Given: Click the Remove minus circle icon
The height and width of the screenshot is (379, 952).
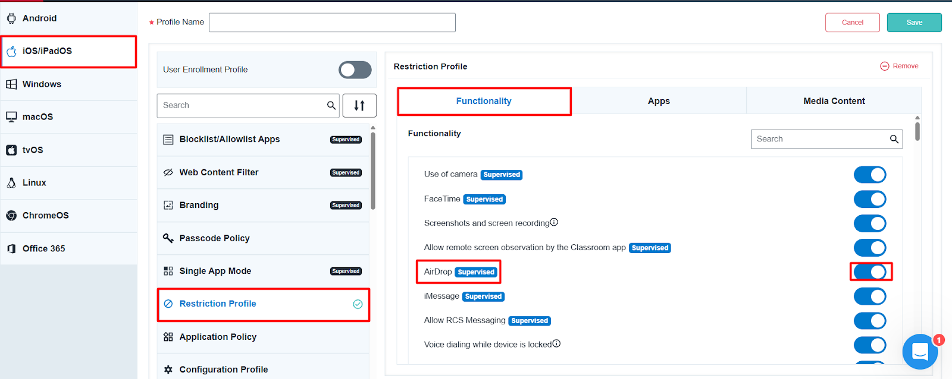Looking at the screenshot, I should coord(885,66).
